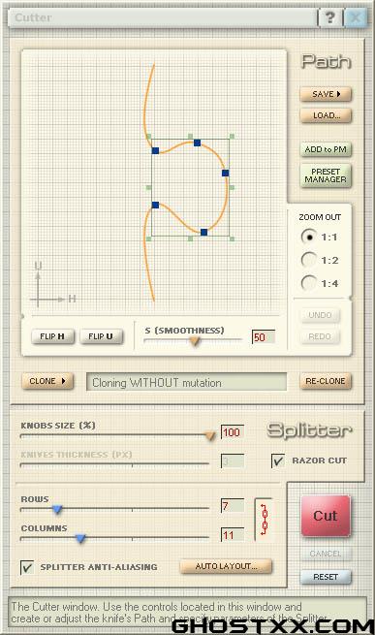Toggle Splitter Anti-Aliasing checkbox
Screen dimensions: 375x635
[27, 567]
